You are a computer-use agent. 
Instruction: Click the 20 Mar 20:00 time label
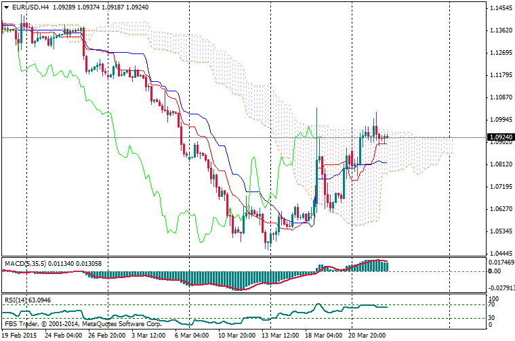pos(367,335)
